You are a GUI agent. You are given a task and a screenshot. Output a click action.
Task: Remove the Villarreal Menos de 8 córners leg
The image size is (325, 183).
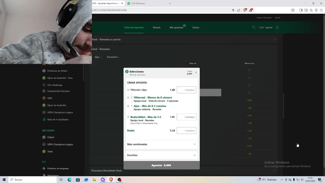(128, 98)
